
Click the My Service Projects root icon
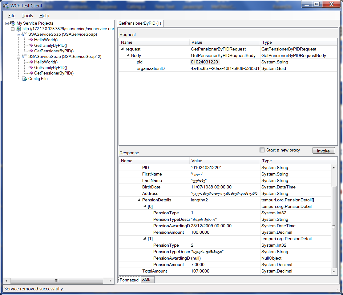point(13,23)
